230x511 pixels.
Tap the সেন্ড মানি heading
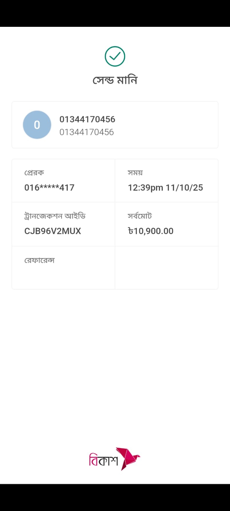pyautogui.click(x=115, y=80)
